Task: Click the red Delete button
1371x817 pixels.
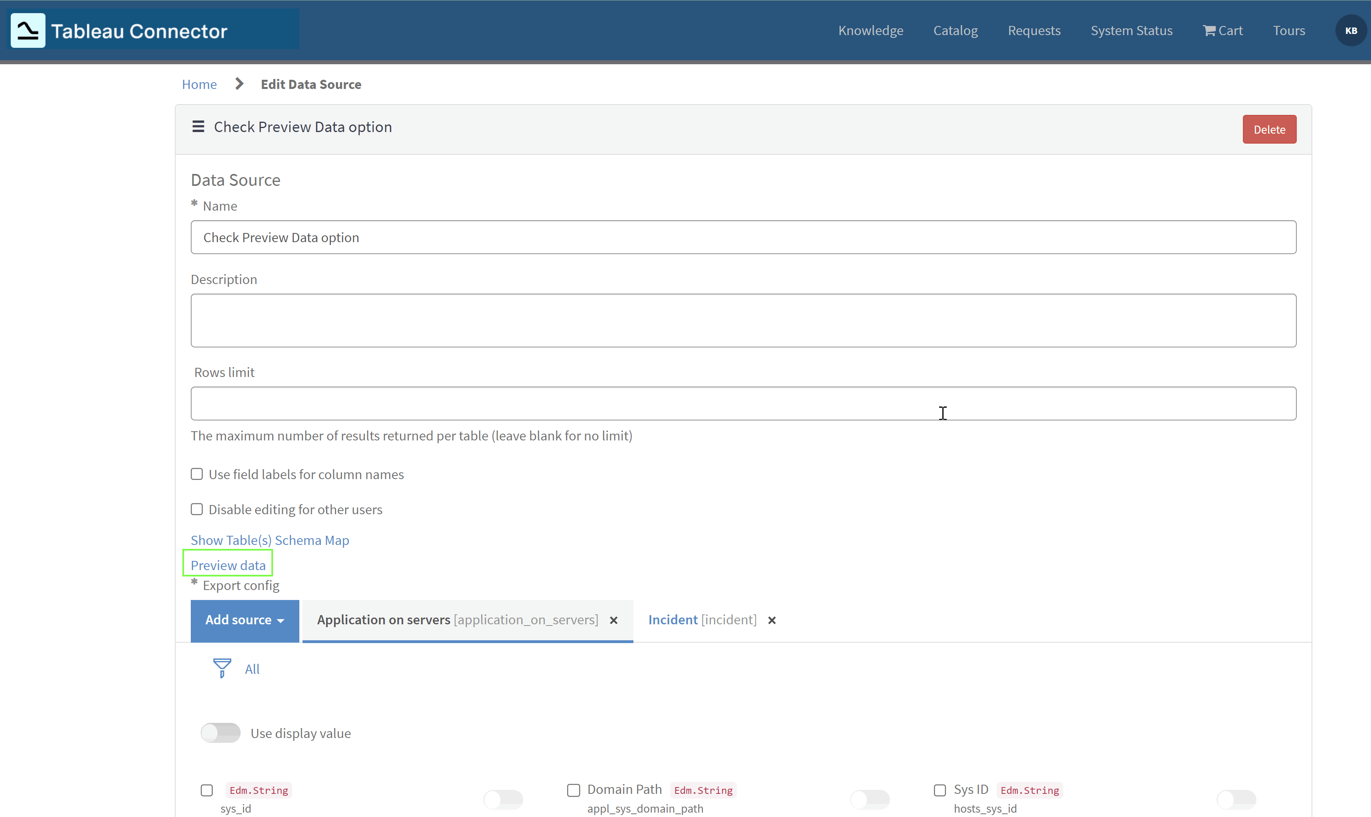Action: coord(1268,129)
